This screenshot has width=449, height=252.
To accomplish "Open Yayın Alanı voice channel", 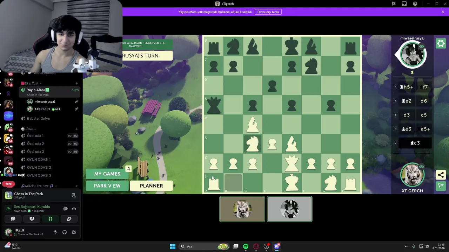I will coord(50,92).
